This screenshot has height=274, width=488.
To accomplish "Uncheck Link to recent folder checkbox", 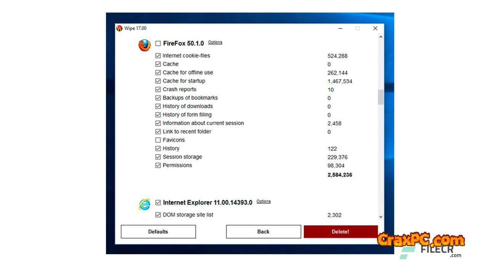I will [158, 132].
